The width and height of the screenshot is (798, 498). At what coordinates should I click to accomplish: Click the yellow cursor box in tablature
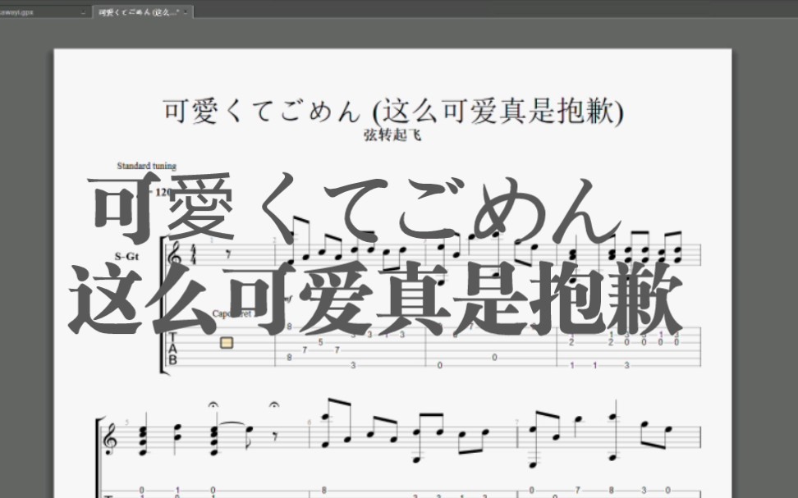click(x=227, y=343)
